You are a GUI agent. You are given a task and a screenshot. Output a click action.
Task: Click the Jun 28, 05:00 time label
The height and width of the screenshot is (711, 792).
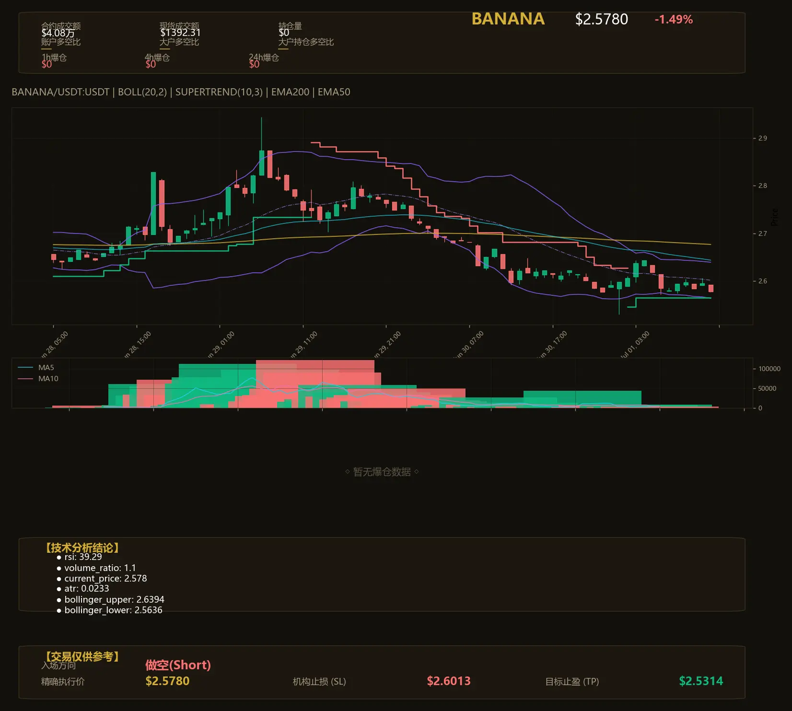pos(55,344)
